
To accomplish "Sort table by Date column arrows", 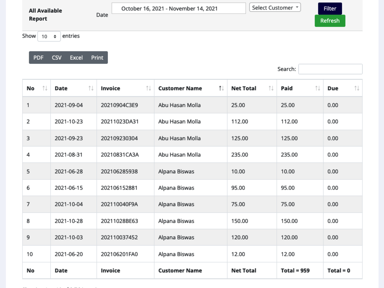I will (x=91, y=88).
